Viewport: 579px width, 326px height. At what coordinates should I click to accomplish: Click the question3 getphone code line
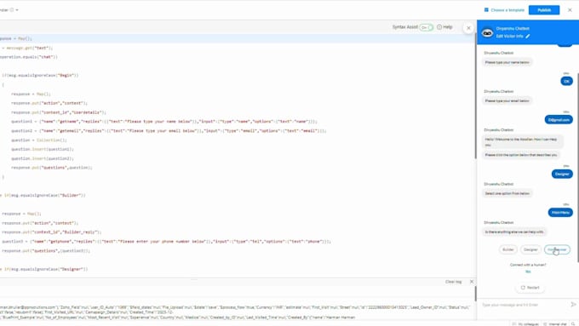tap(166, 242)
